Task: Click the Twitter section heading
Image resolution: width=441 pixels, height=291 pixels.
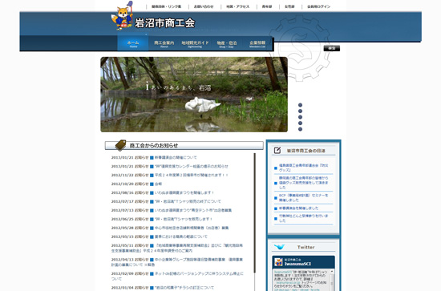Action: coord(306,247)
